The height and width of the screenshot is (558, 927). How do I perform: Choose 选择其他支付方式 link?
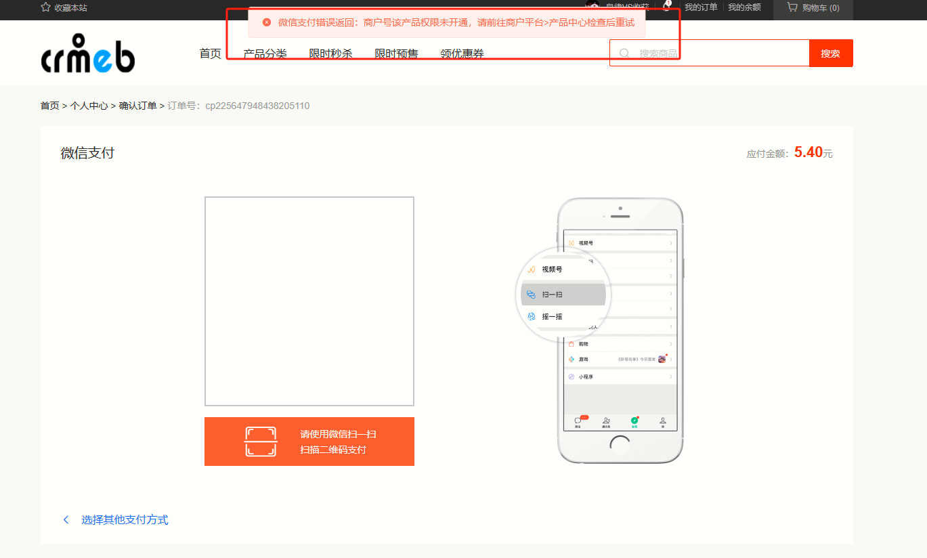(x=125, y=520)
